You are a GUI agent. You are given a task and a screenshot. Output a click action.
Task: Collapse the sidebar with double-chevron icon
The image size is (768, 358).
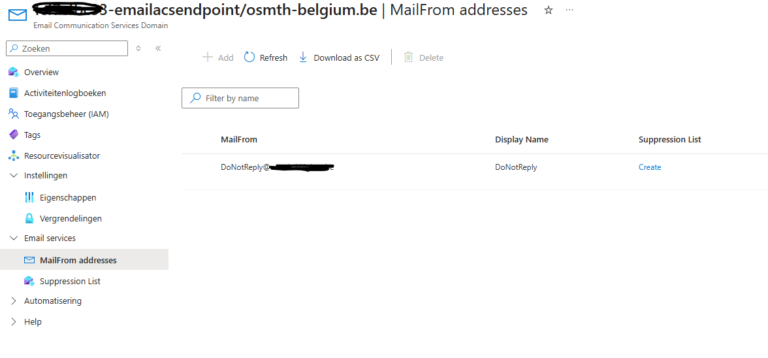pos(158,48)
